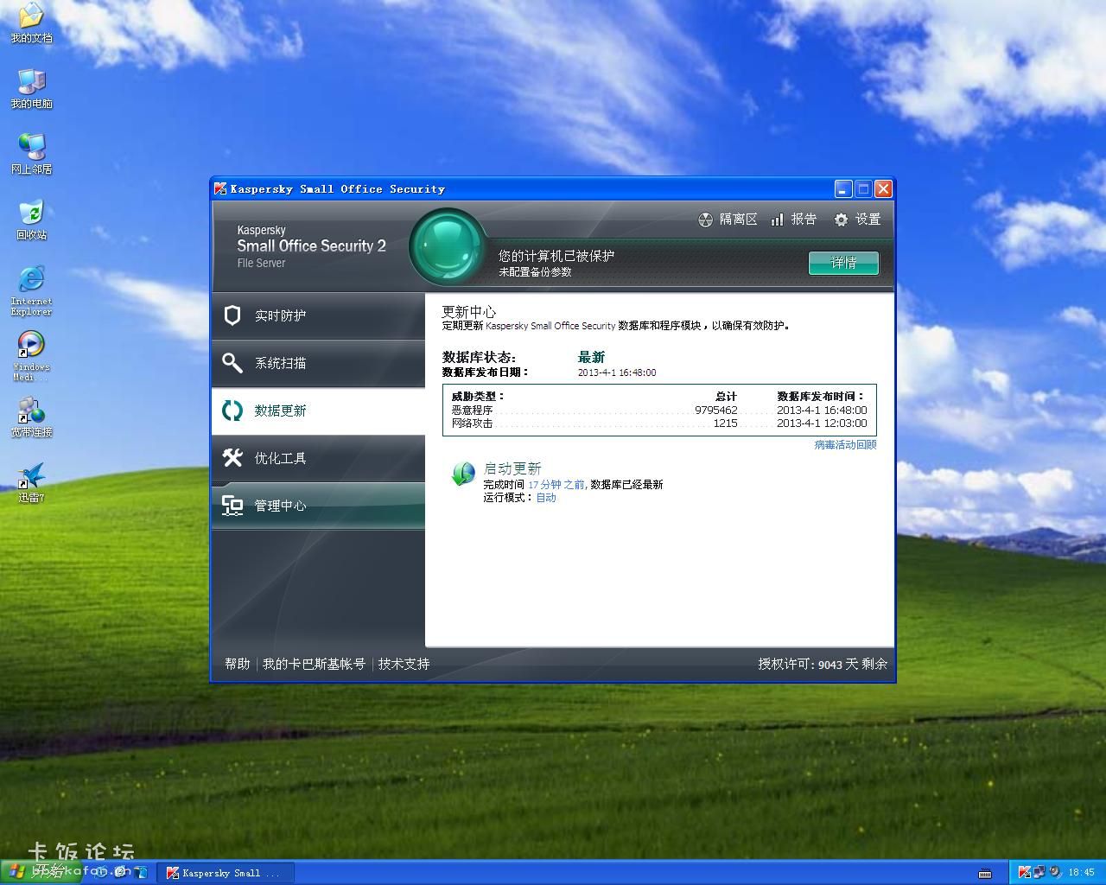Click the taskbar clock showing 18:45
The height and width of the screenshot is (885, 1106).
tap(1081, 873)
